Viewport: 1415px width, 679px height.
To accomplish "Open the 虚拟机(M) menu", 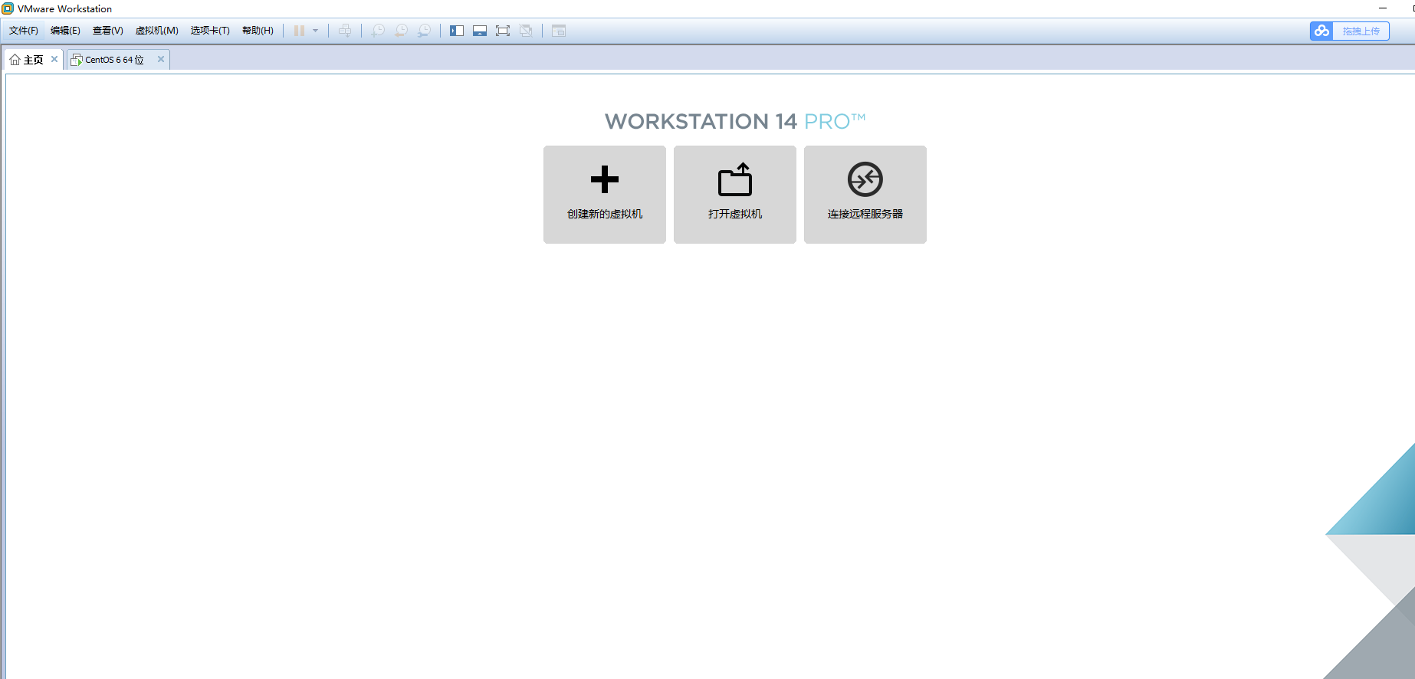I will [x=157, y=31].
